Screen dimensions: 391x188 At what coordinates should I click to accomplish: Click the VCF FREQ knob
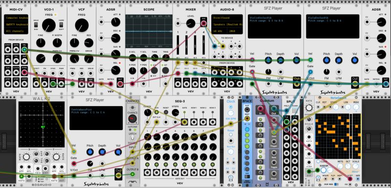82,25
